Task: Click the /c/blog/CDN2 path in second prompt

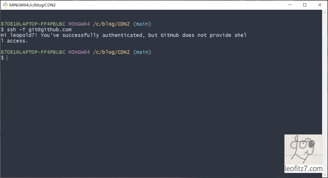Action: (x=111, y=52)
